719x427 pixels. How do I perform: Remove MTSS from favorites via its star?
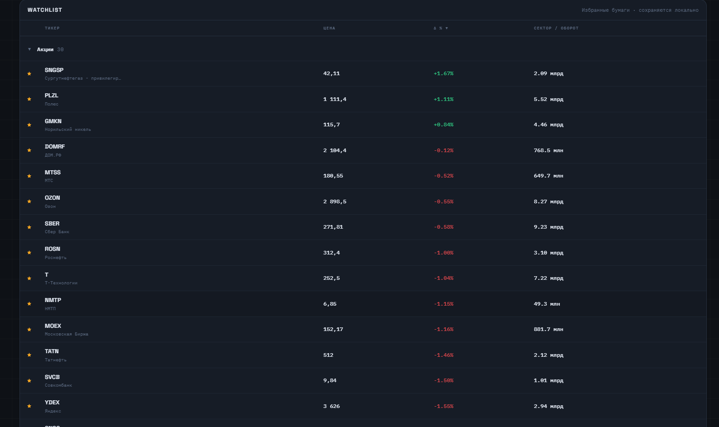[29, 176]
